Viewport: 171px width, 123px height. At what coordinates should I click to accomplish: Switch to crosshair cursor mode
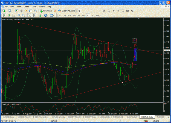click(x=84, y=11)
